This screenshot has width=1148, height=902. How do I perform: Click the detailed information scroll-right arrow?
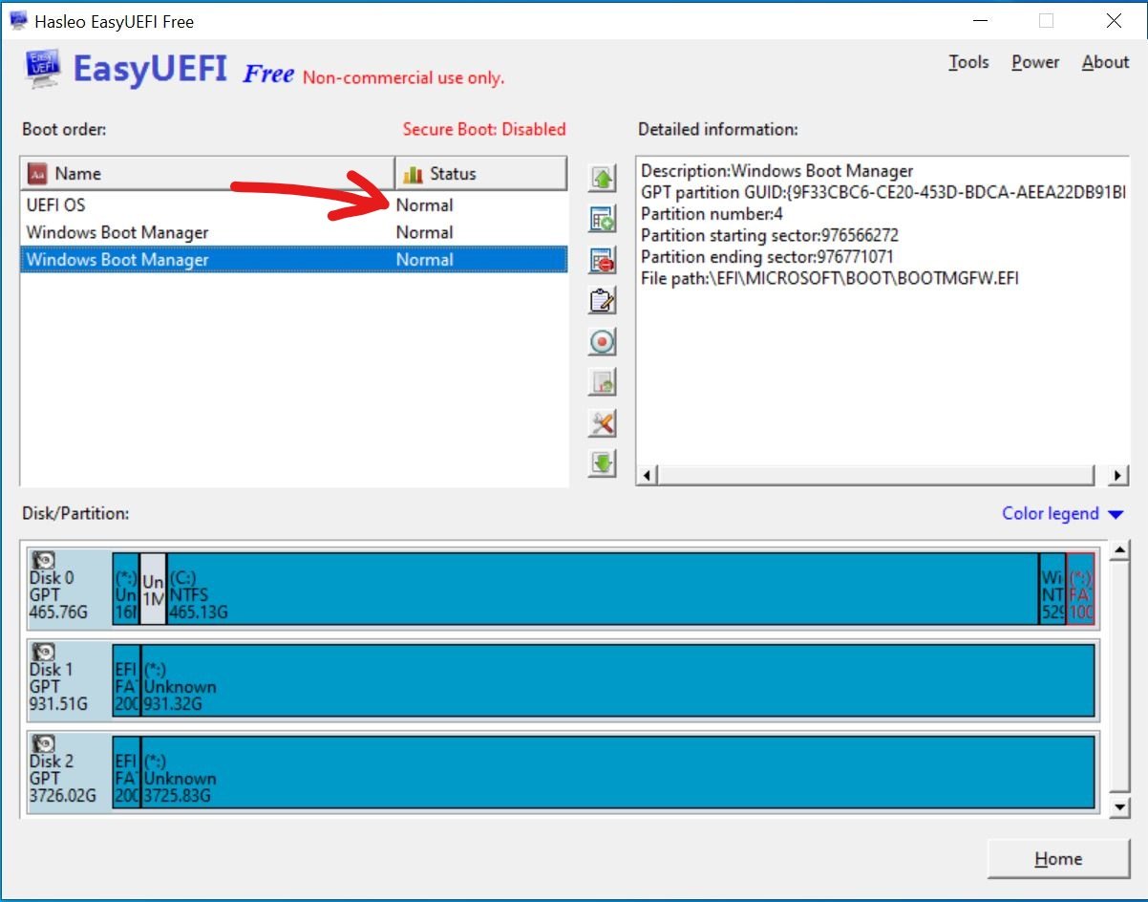(x=1117, y=476)
